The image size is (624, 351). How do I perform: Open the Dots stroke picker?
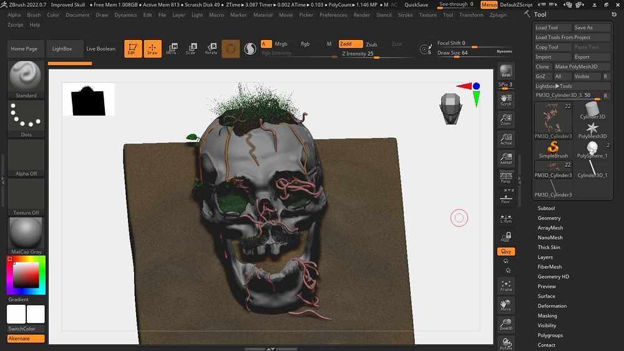coord(26,119)
